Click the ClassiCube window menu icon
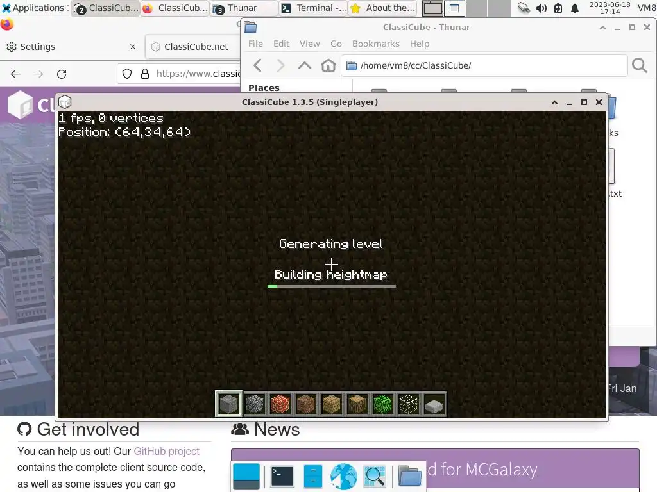 pyautogui.click(x=65, y=102)
